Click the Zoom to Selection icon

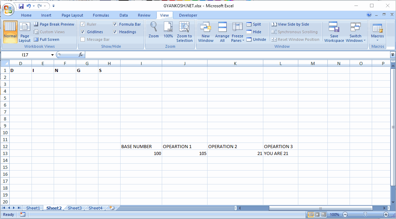[184, 31]
